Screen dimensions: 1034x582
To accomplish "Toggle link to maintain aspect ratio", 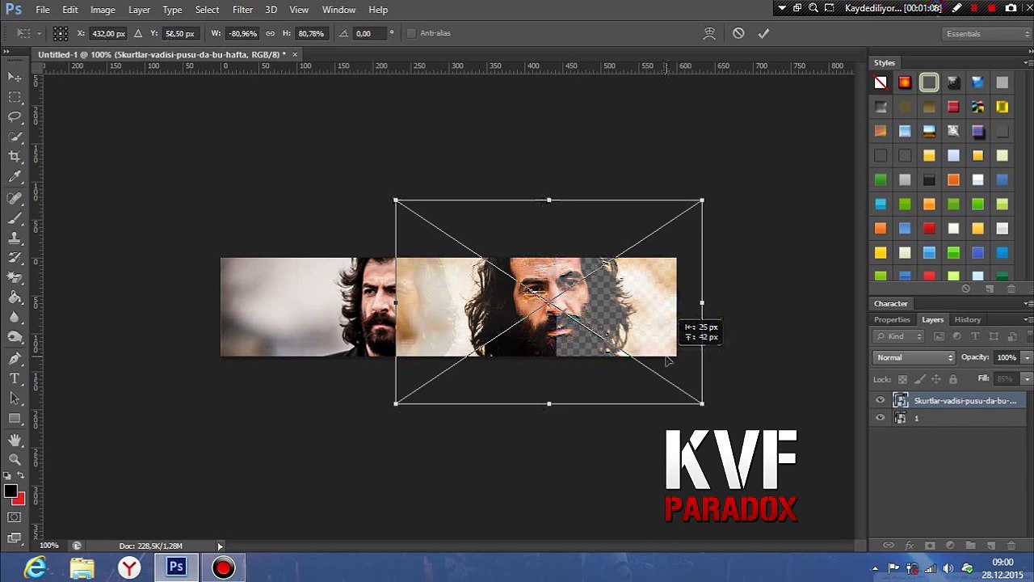I will 270,33.
